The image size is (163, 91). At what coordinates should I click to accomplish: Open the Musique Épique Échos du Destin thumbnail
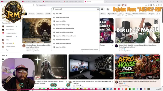tap(37, 31)
